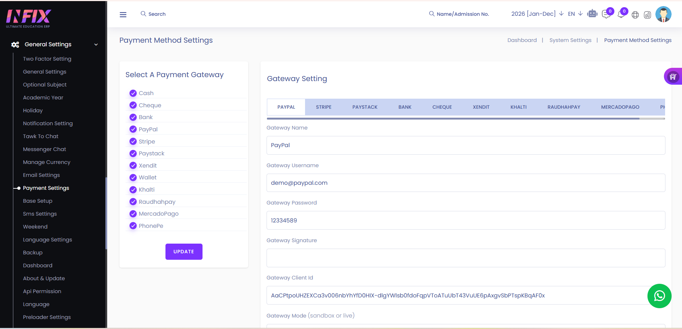Uncheck the Raudhahpay gateway checkbox
682x329 pixels.
pos(133,202)
